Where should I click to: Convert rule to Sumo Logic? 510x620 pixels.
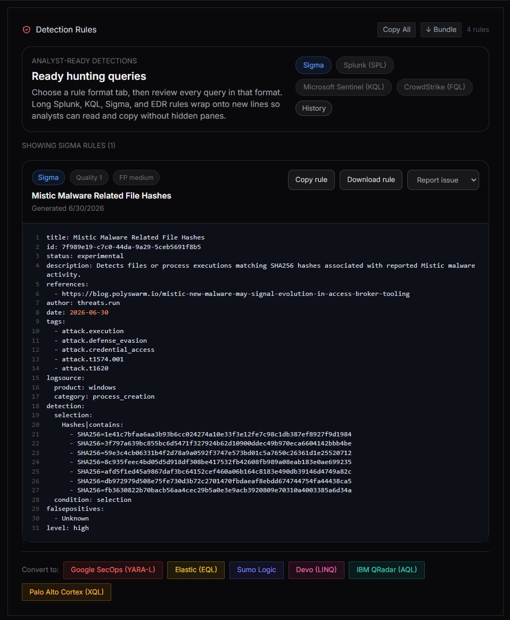257,570
